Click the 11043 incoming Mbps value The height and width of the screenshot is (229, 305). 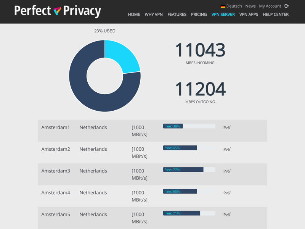click(200, 50)
